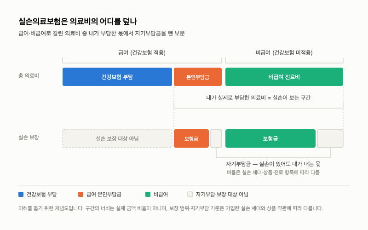Click the legend label 건강보험 부담 beside the blue swatch
Screen dimensions: 368x230
pyautogui.click(x=41, y=194)
